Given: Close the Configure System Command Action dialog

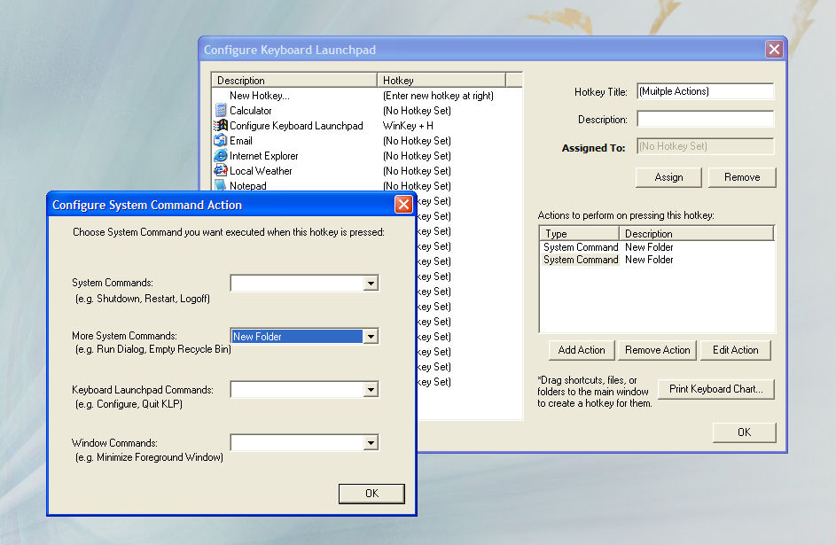Looking at the screenshot, I should (x=403, y=205).
